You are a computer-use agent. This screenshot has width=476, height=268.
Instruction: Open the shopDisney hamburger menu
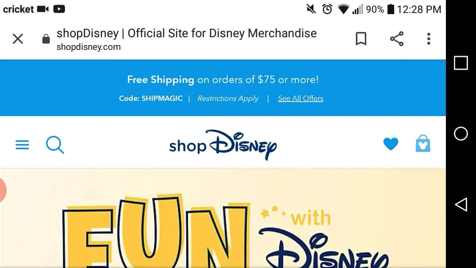click(x=22, y=145)
